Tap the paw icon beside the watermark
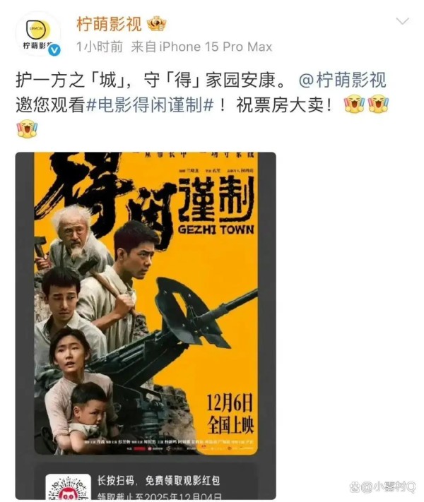The width and height of the screenshot is (424, 502). tap(355, 487)
